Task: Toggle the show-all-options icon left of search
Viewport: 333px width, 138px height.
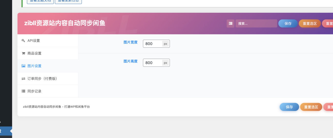Action: click(231, 23)
